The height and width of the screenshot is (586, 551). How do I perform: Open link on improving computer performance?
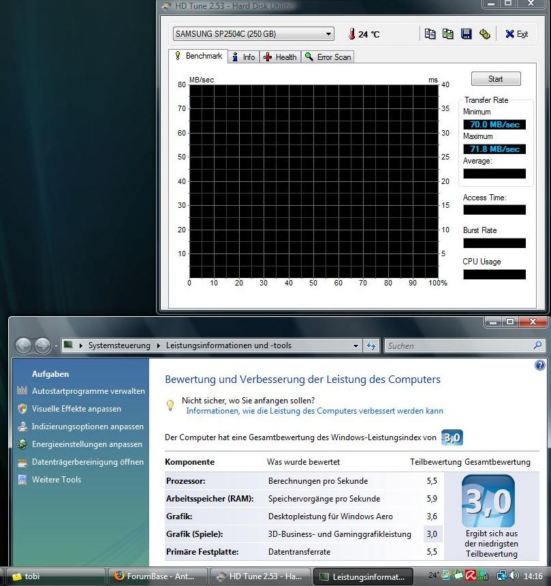(315, 411)
